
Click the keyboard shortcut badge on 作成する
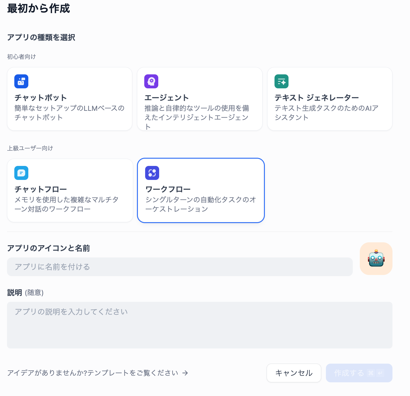[375, 373]
